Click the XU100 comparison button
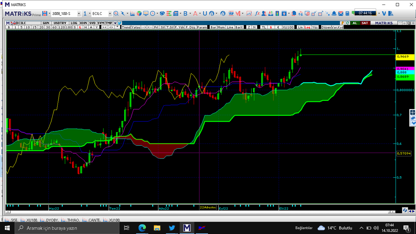416x234 pixels. coord(288,27)
